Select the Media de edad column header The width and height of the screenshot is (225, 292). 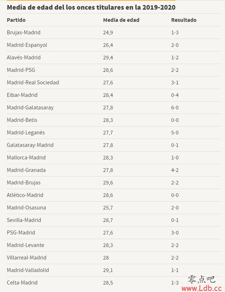121,20
